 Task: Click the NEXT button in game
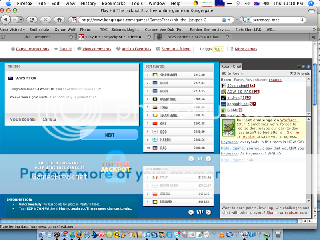[x=109, y=135]
